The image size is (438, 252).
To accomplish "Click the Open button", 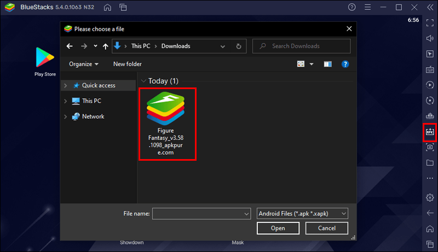I will (x=278, y=228).
